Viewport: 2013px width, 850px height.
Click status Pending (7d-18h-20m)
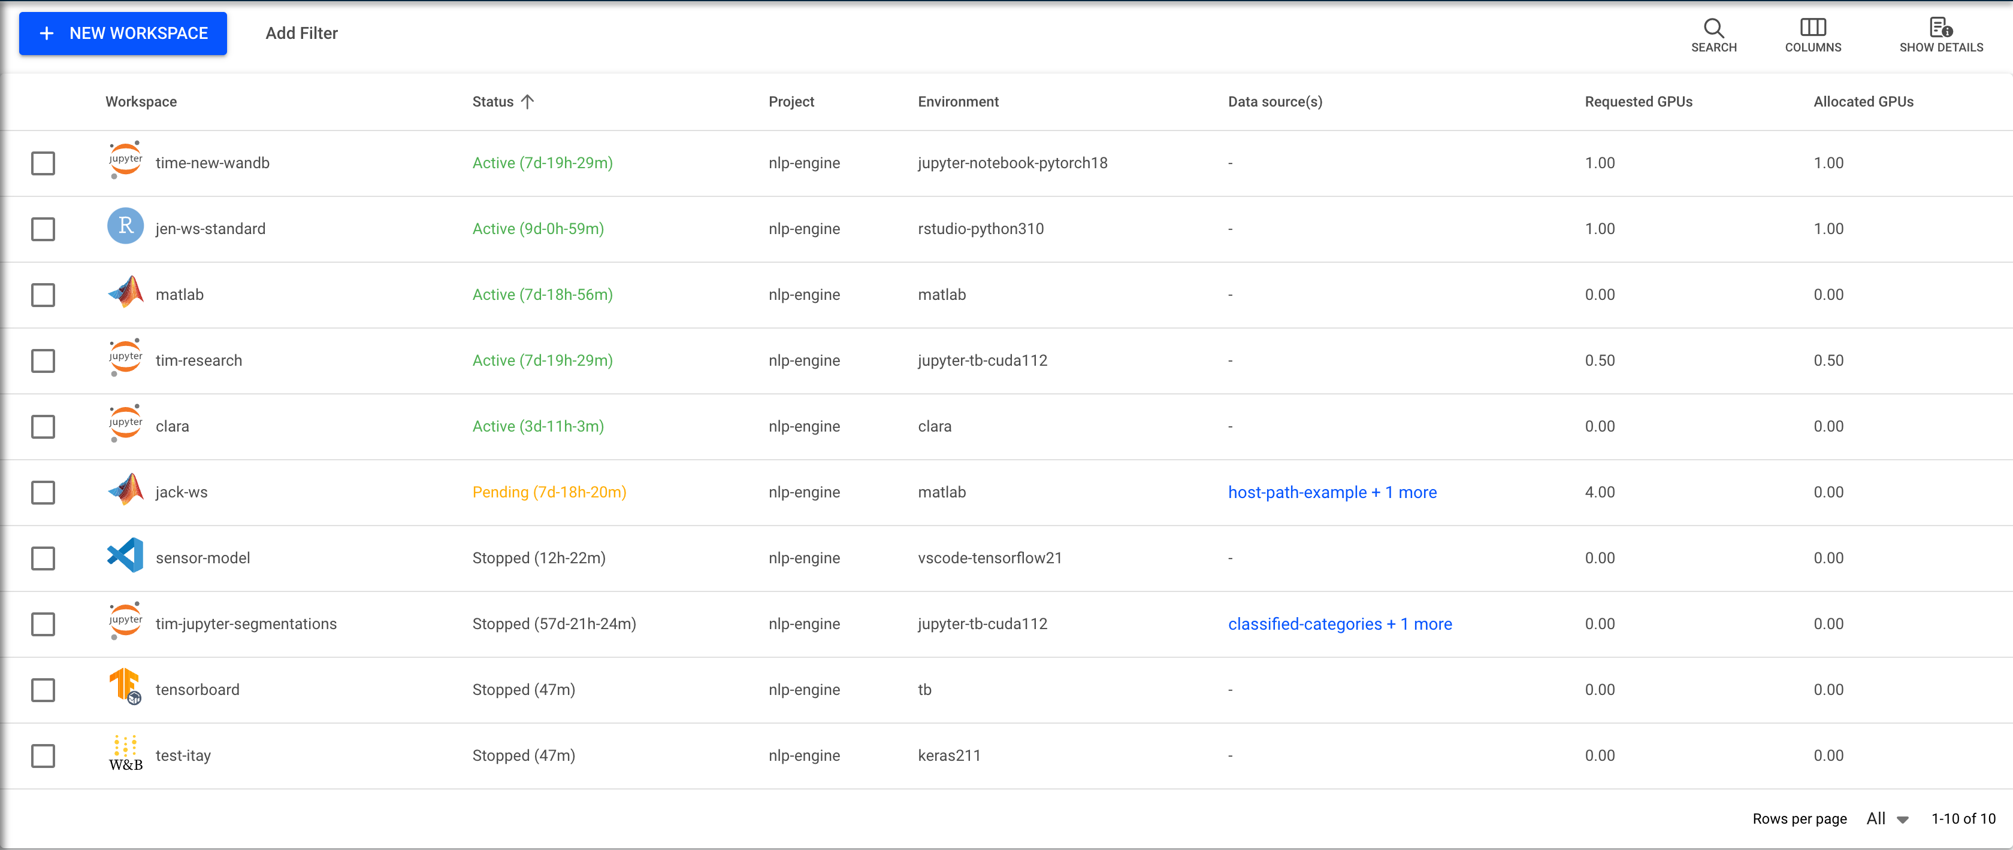coord(549,493)
